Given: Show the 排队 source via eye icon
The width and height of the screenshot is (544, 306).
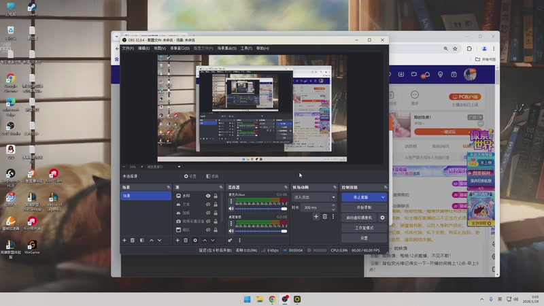Looking at the screenshot, I should tap(208, 230).
